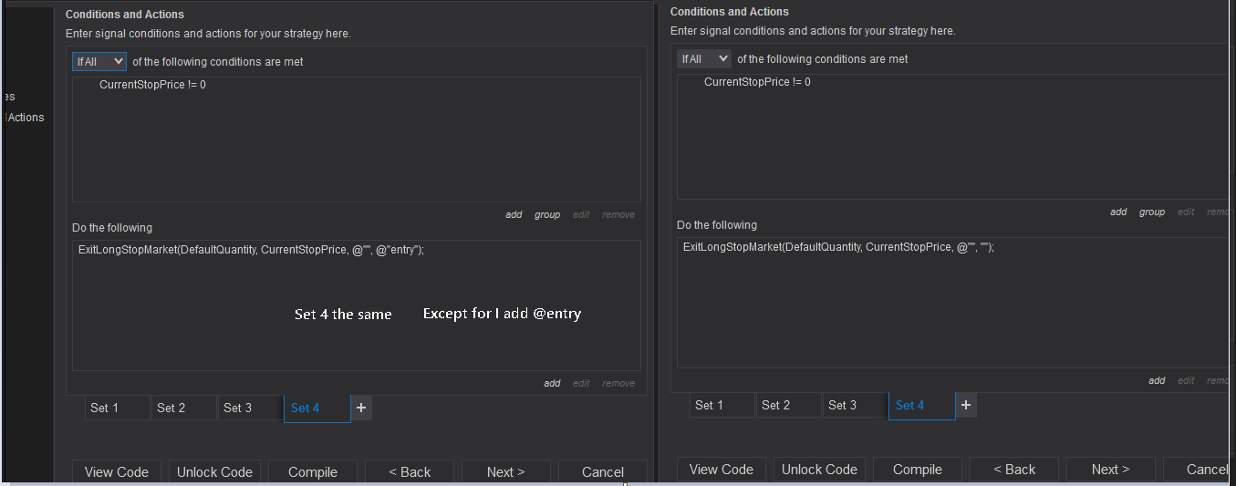The height and width of the screenshot is (486, 1236).
Task: Select Set 3 tab in right panel
Action: pos(855,405)
